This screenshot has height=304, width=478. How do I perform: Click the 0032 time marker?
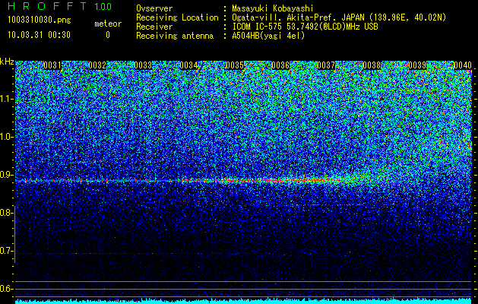[97, 65]
